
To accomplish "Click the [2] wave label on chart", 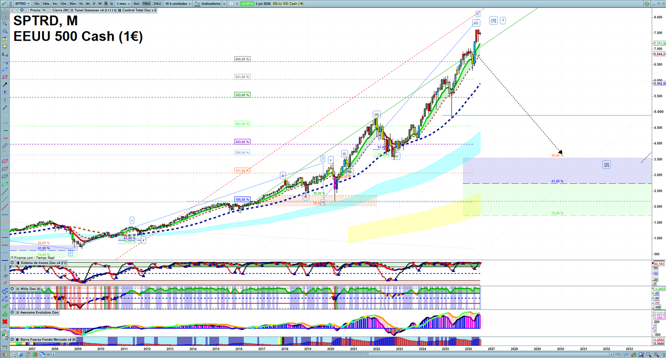I will tap(606, 165).
